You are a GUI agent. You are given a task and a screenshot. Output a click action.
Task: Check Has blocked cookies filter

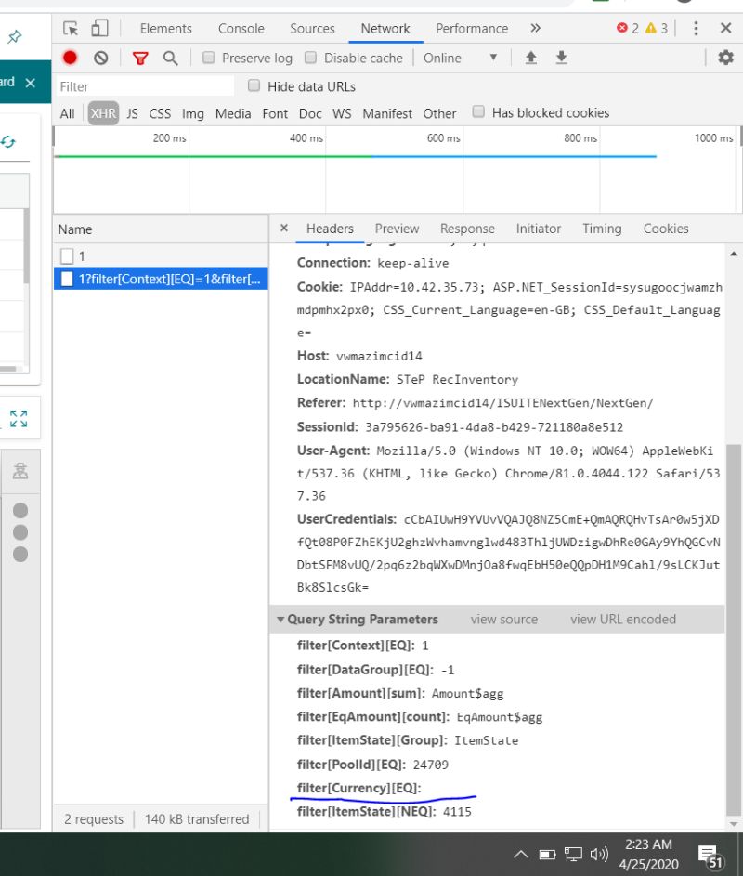coord(479,112)
